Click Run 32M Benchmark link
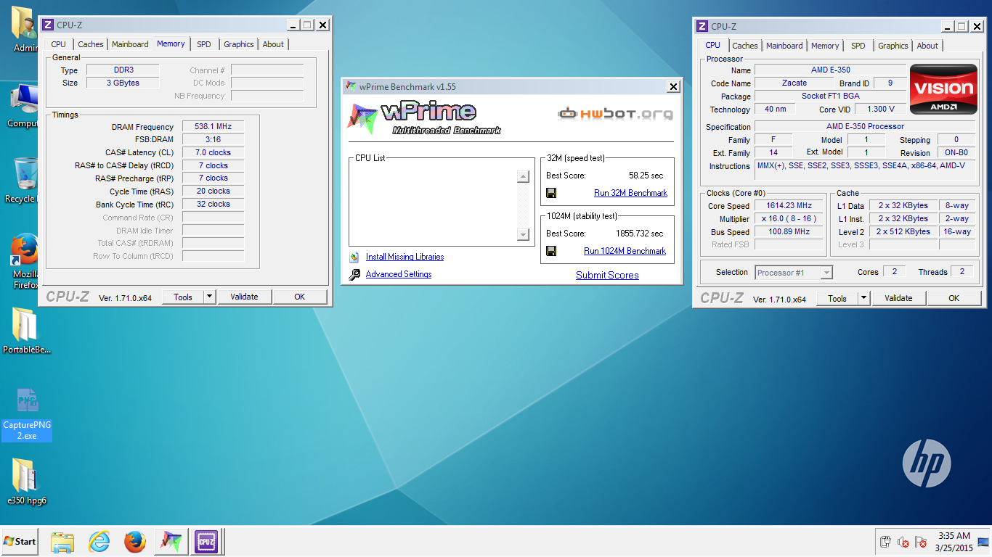This screenshot has height=557, width=992. [x=630, y=193]
